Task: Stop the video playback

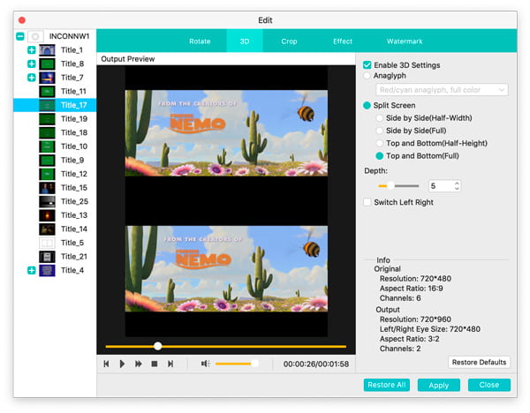Action: (x=155, y=364)
